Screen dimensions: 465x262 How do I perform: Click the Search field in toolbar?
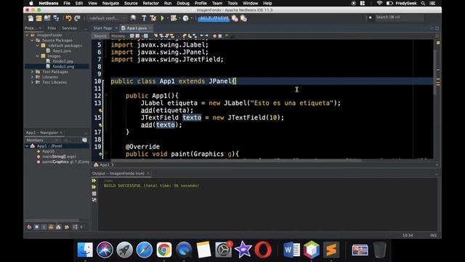pos(399,17)
